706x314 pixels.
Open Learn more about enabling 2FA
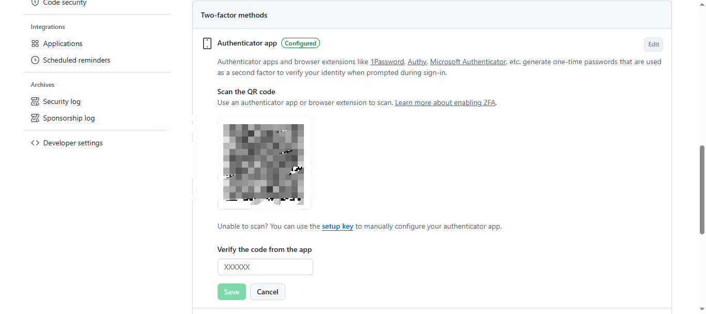pyautogui.click(x=445, y=103)
